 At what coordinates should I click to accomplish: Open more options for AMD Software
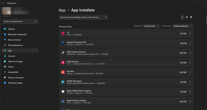(190, 62)
